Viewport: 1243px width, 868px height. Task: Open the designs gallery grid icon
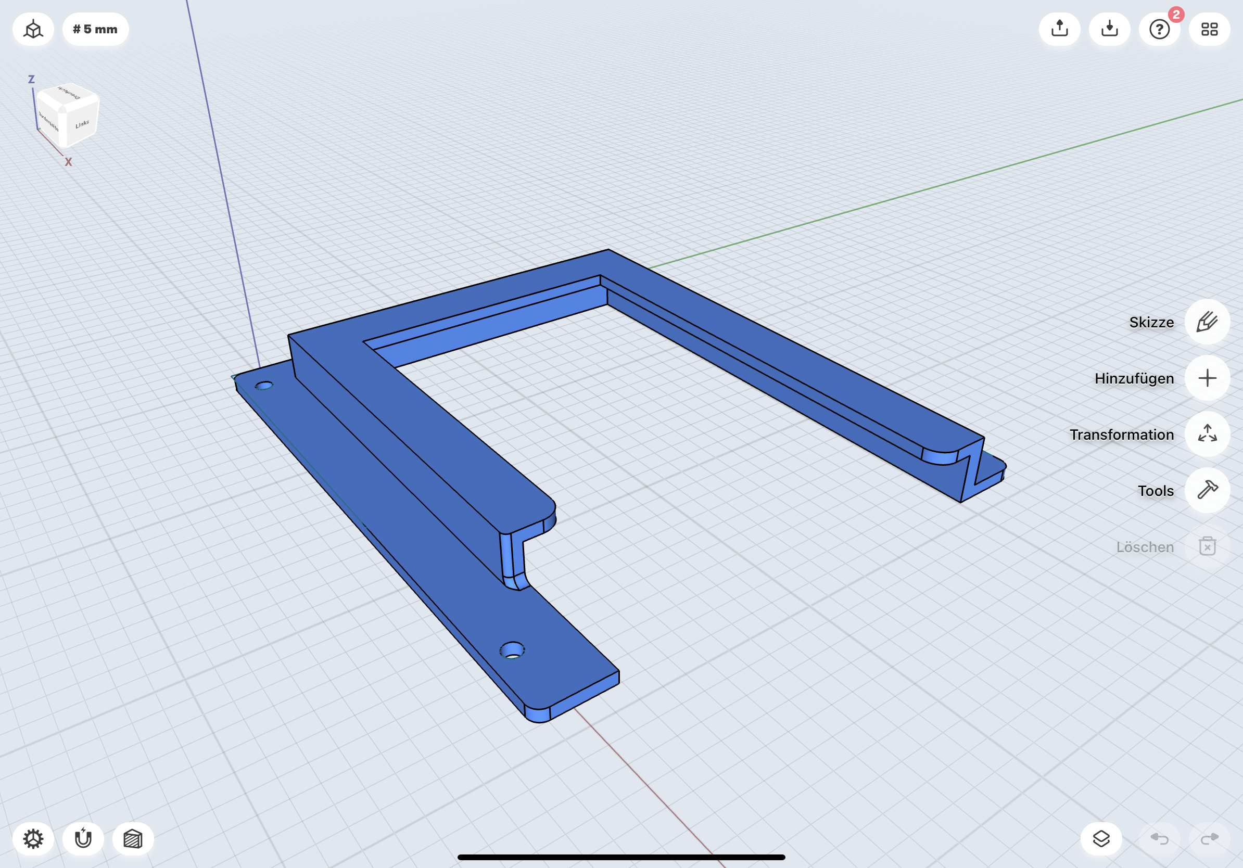[x=1209, y=29]
